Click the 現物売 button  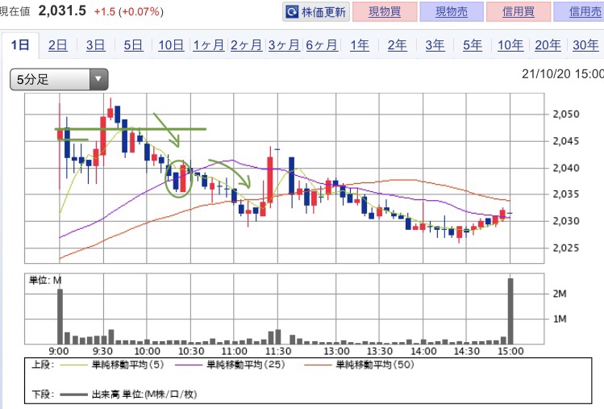click(x=452, y=11)
